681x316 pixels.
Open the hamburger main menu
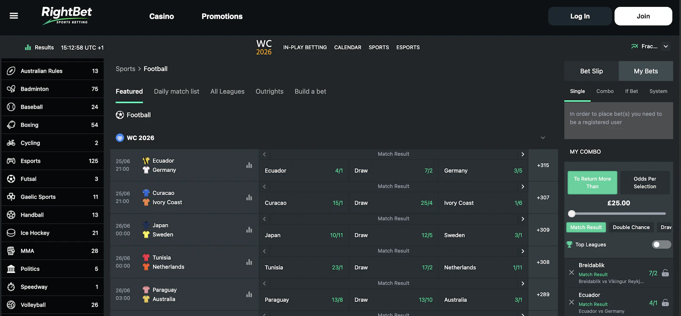point(14,16)
